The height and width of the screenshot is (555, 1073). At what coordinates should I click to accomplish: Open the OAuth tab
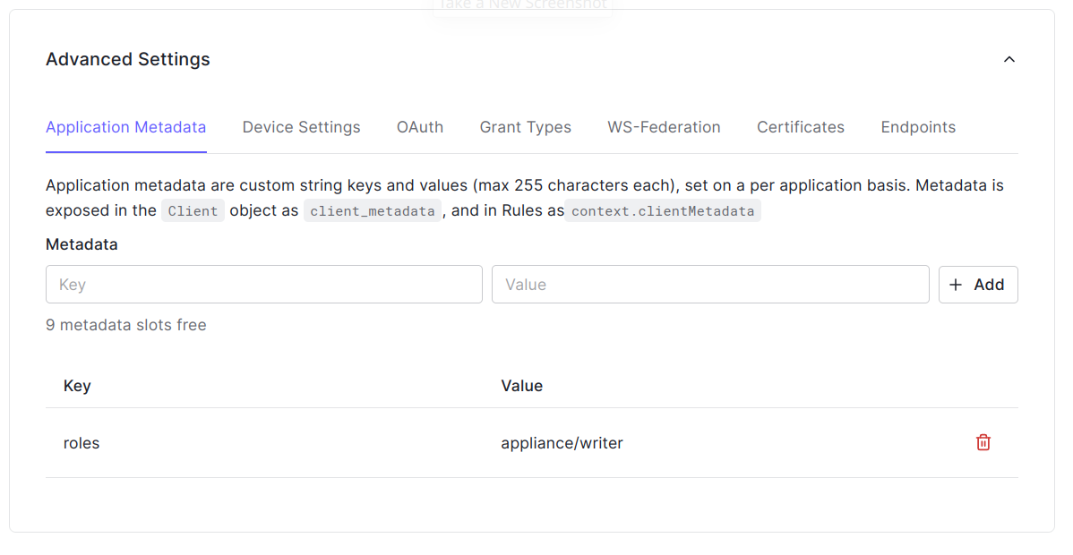(x=419, y=127)
